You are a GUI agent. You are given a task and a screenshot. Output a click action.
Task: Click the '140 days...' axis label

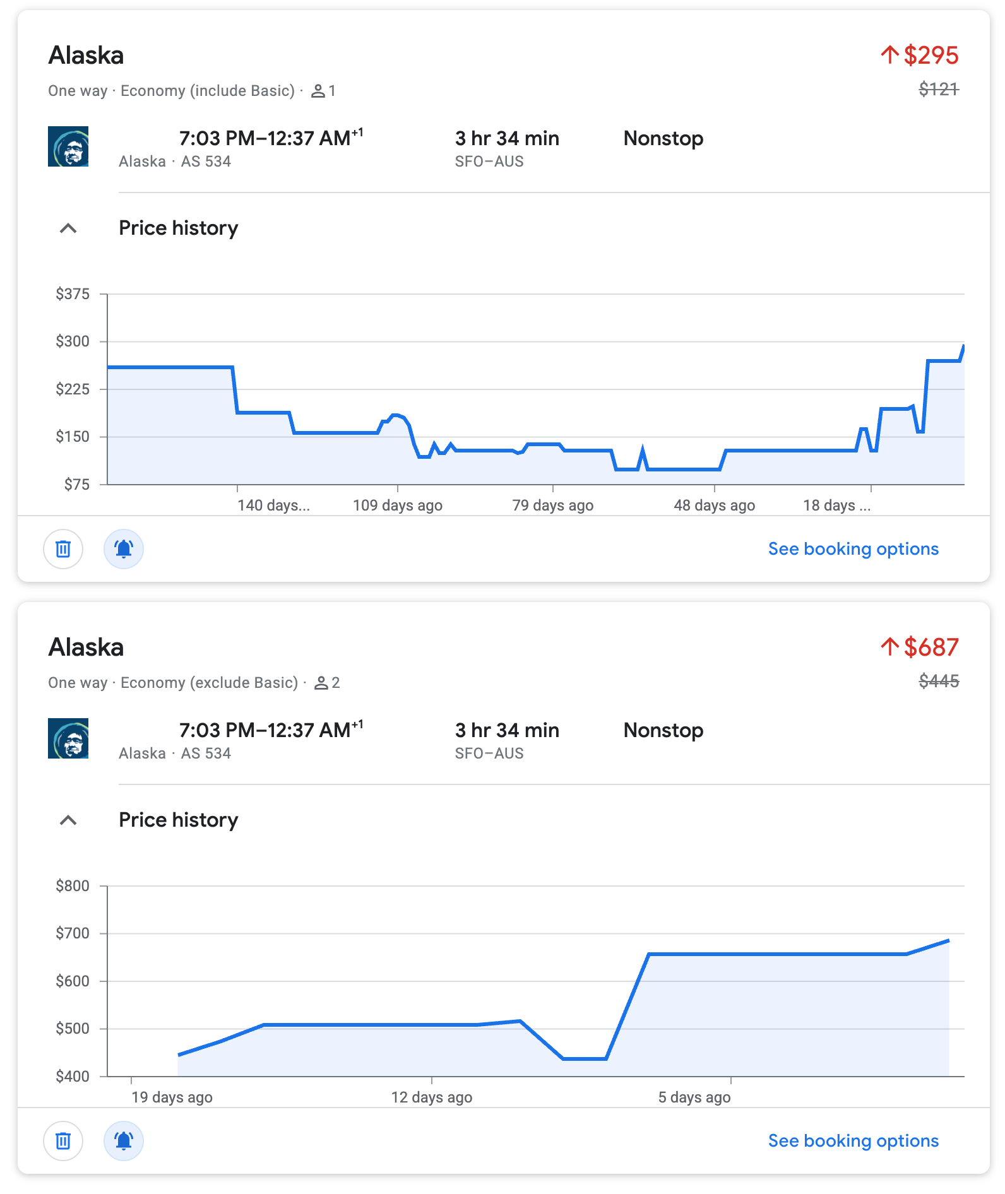[x=273, y=505]
